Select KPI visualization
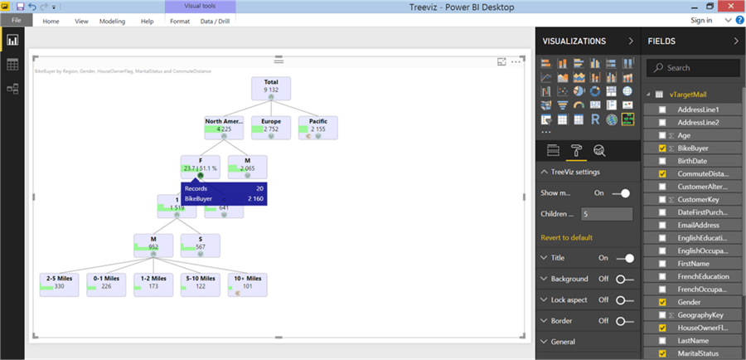The width and height of the screenshot is (746, 360). pos(627,105)
